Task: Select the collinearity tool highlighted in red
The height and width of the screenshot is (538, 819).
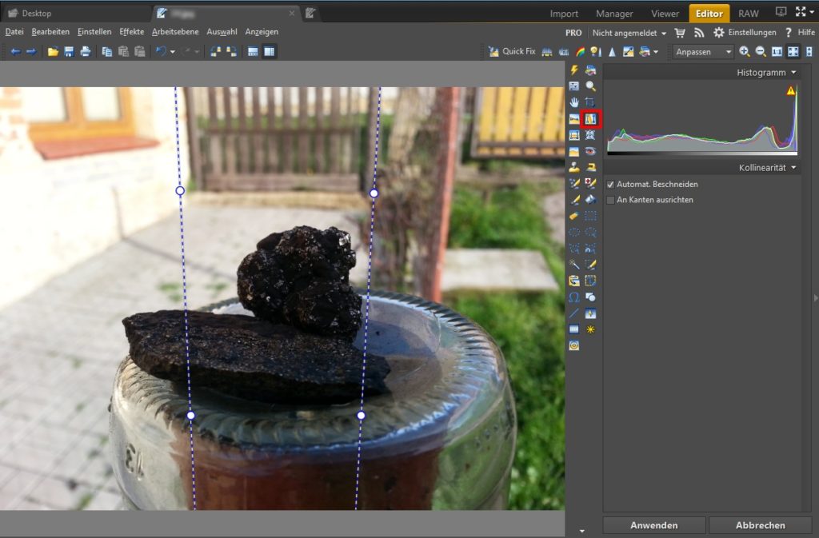Action: [x=591, y=119]
